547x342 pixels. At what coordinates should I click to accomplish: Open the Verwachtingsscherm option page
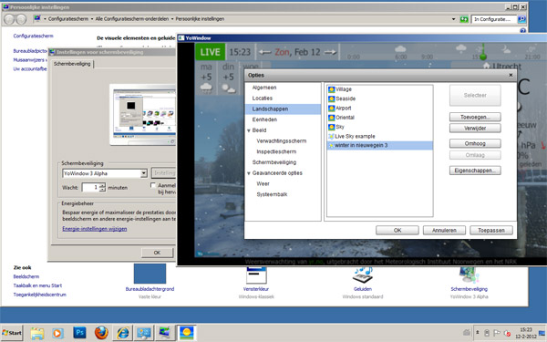pyautogui.click(x=281, y=141)
